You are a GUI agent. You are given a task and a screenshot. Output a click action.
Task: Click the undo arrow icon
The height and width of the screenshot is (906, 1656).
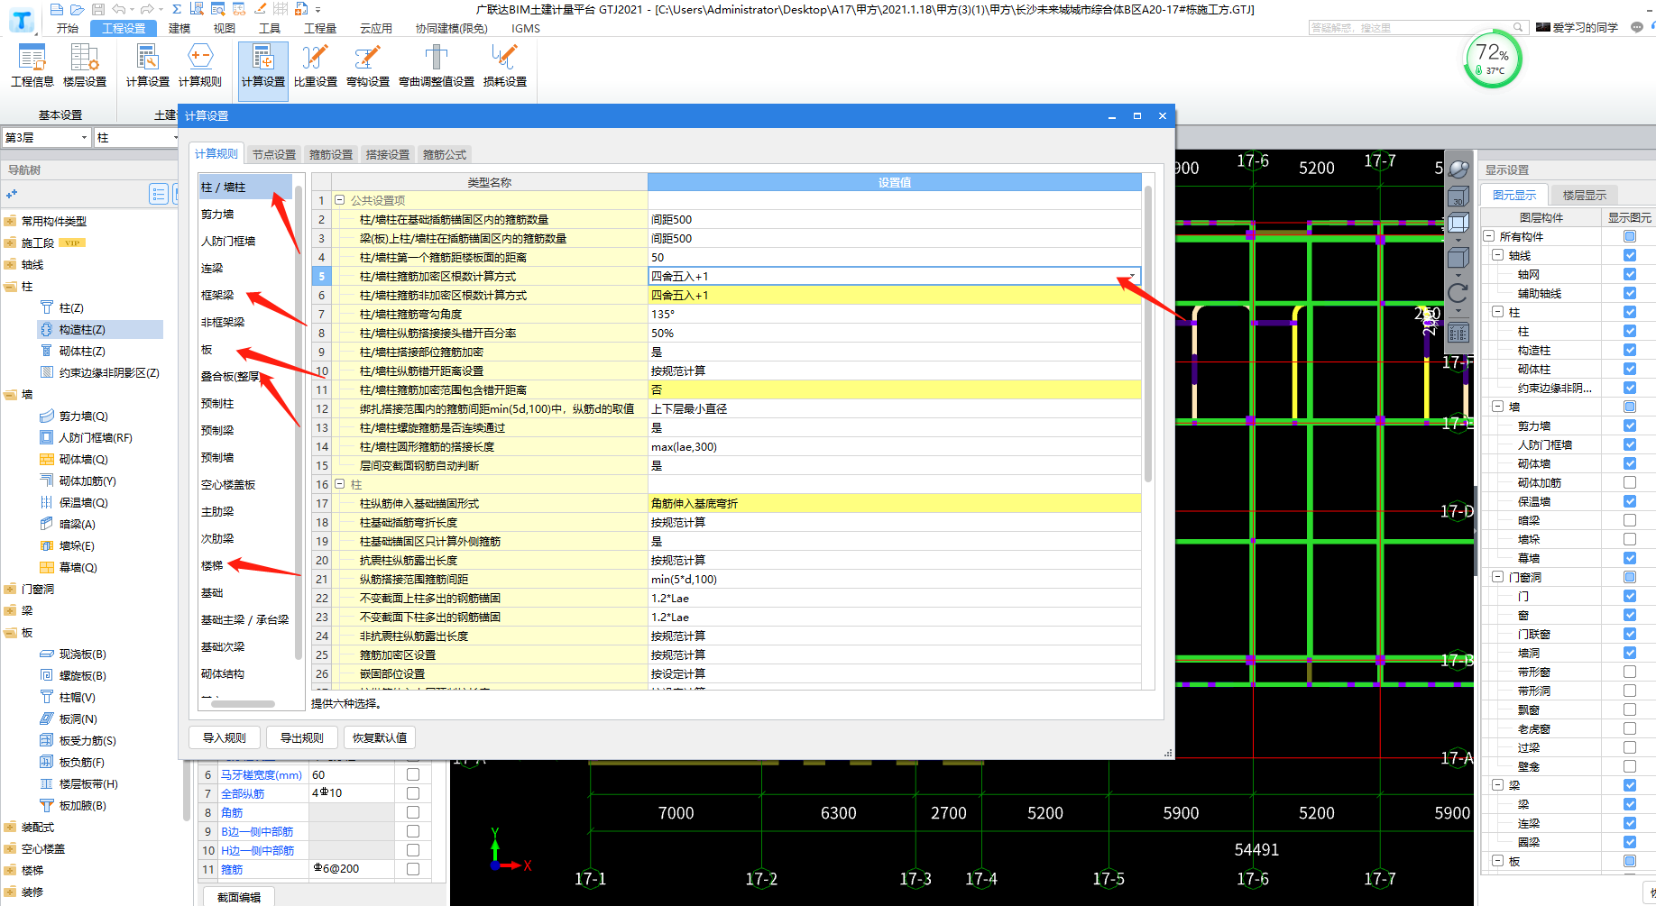(x=119, y=9)
